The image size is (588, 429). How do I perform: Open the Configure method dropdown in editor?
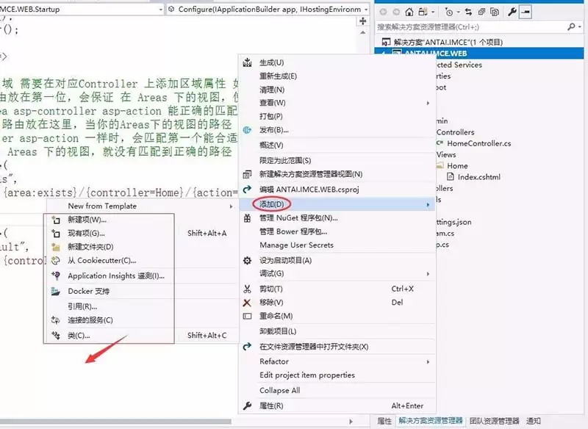point(365,10)
